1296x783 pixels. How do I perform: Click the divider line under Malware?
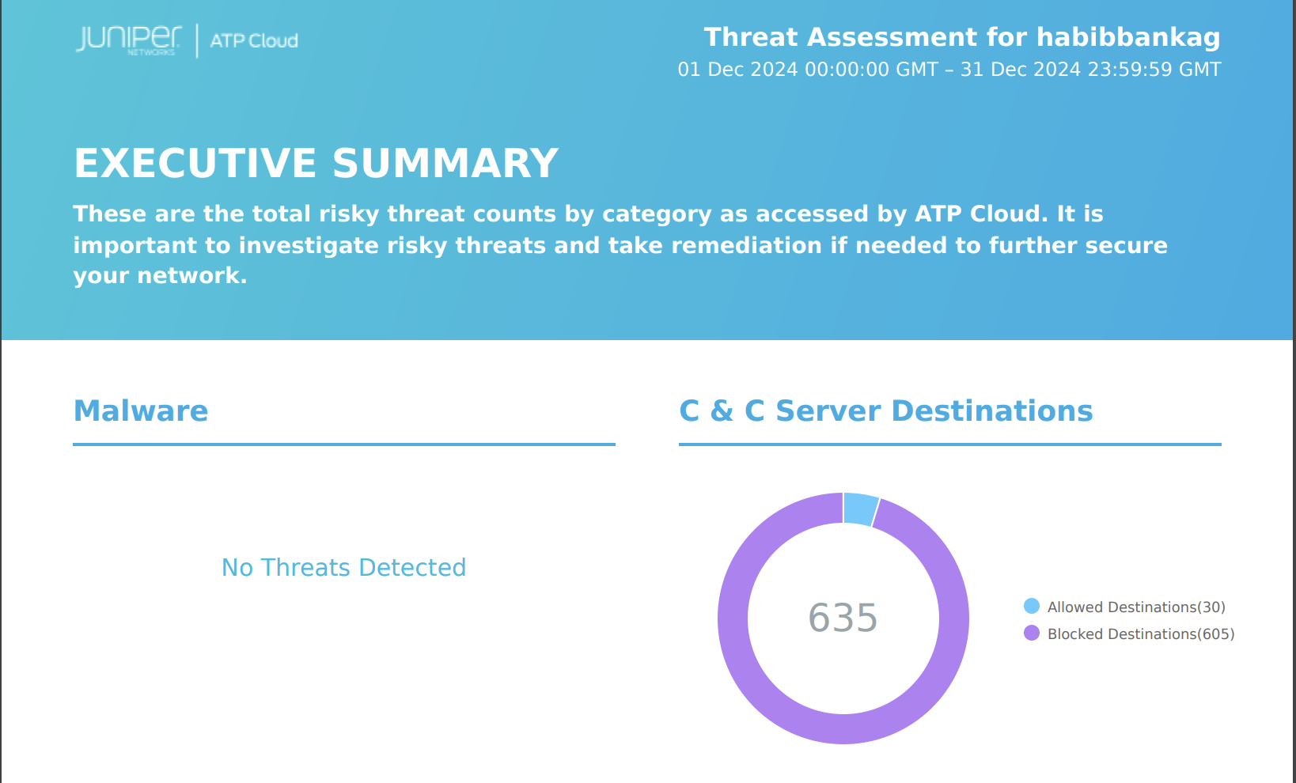[x=344, y=444]
